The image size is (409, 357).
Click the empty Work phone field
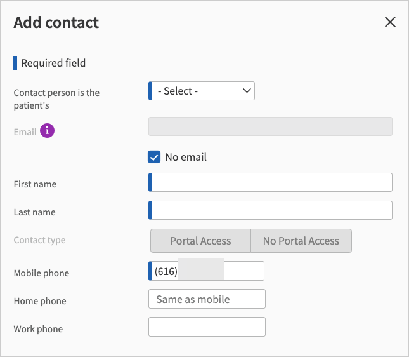(x=207, y=327)
